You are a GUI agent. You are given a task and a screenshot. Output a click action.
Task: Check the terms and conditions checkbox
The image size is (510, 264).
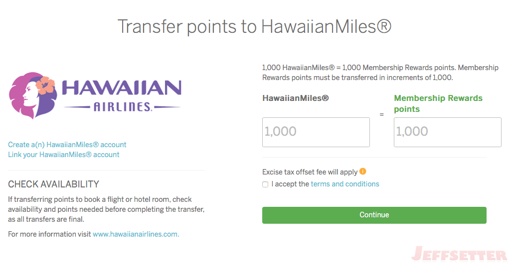pos(265,184)
